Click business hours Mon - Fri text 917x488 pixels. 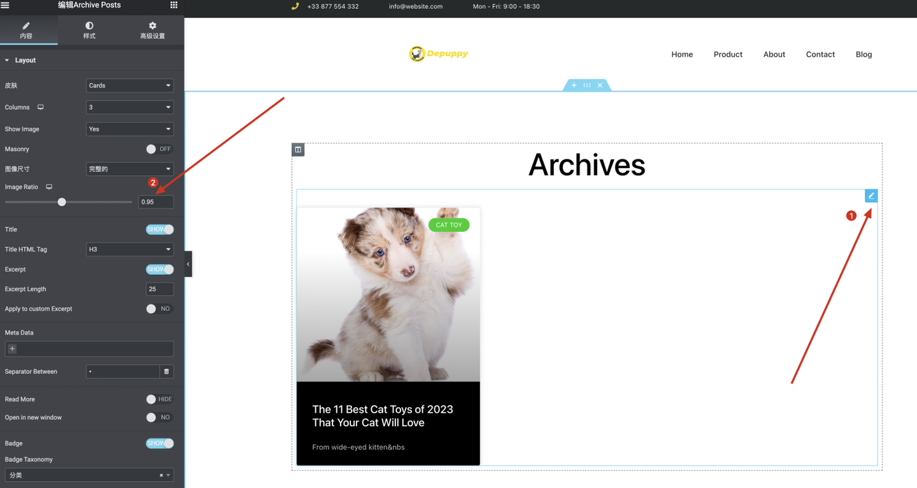click(506, 6)
